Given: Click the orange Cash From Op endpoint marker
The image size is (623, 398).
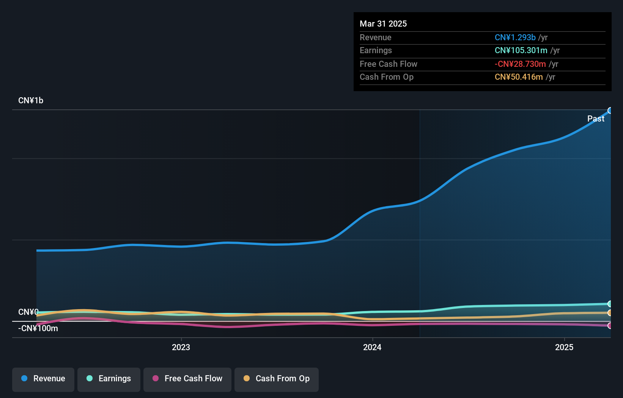Looking at the screenshot, I should click(x=610, y=313).
